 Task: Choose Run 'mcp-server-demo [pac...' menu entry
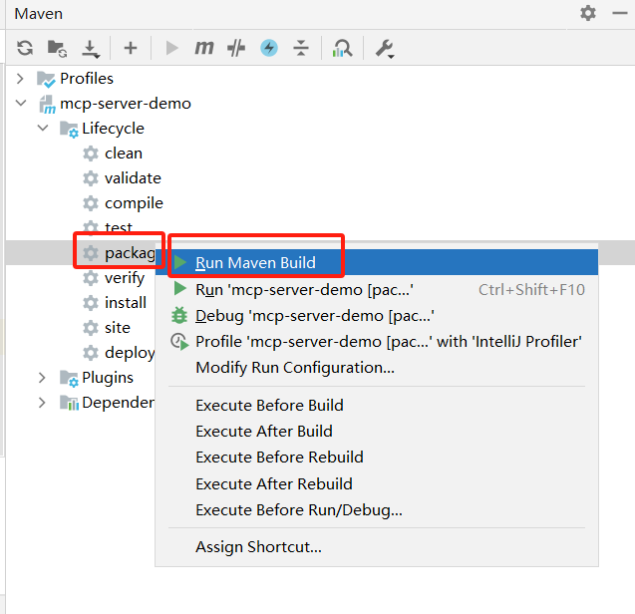coord(377,290)
